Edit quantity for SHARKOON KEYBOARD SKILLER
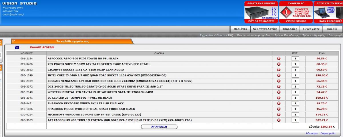343x137 pixels. pos(295,103)
